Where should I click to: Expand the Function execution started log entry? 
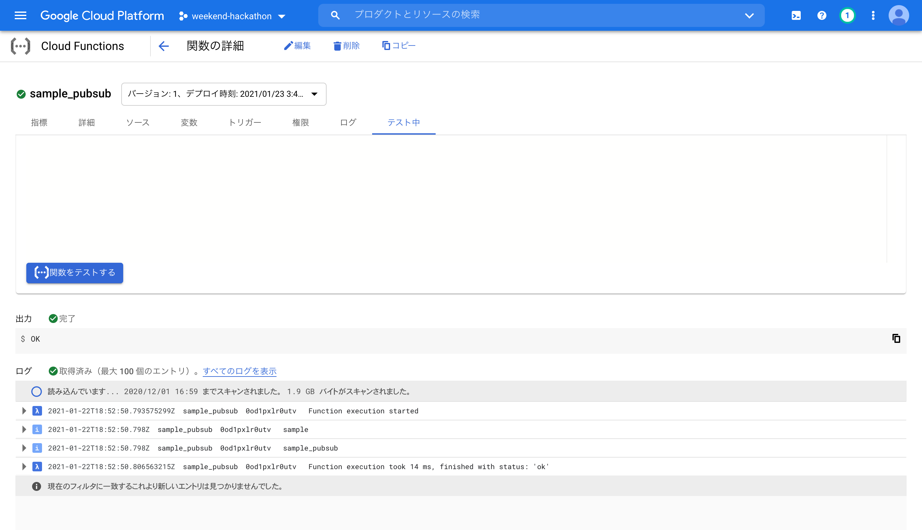coord(24,410)
